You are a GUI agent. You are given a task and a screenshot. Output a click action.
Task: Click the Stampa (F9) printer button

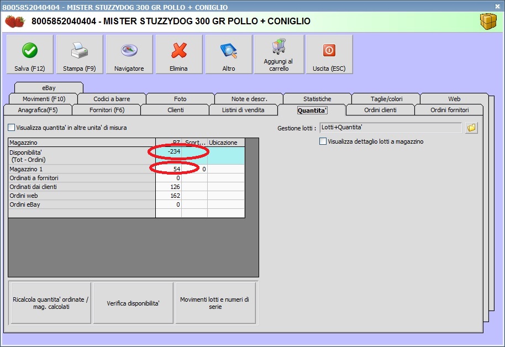(80, 55)
